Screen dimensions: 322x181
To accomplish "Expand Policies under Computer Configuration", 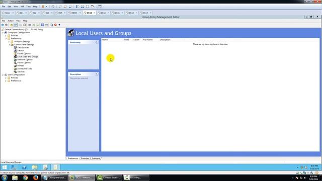I will (x=6, y=36).
